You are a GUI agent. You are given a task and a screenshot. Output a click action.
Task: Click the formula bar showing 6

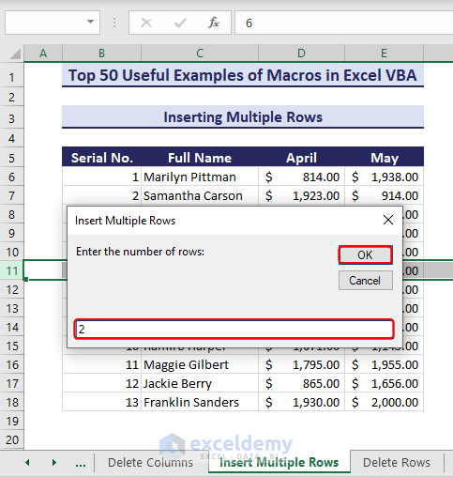tap(344, 23)
